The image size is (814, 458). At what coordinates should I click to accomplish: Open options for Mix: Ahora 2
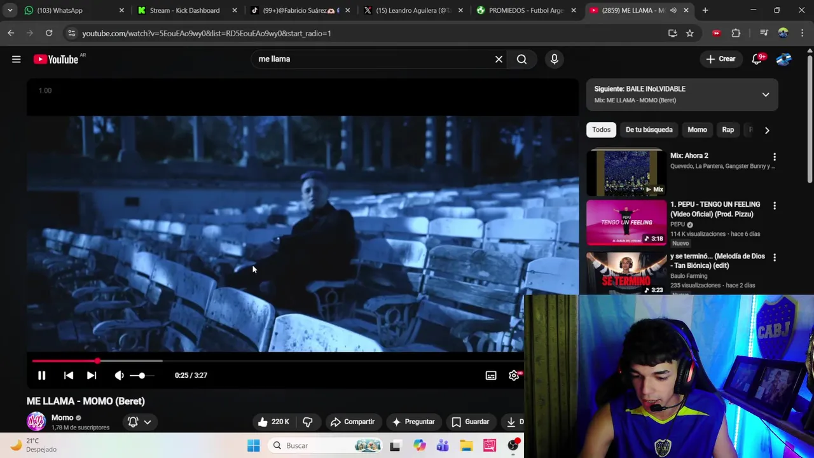[x=774, y=156]
